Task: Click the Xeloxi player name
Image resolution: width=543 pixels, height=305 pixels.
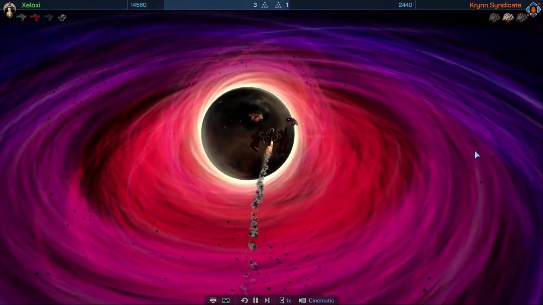Action: point(31,5)
